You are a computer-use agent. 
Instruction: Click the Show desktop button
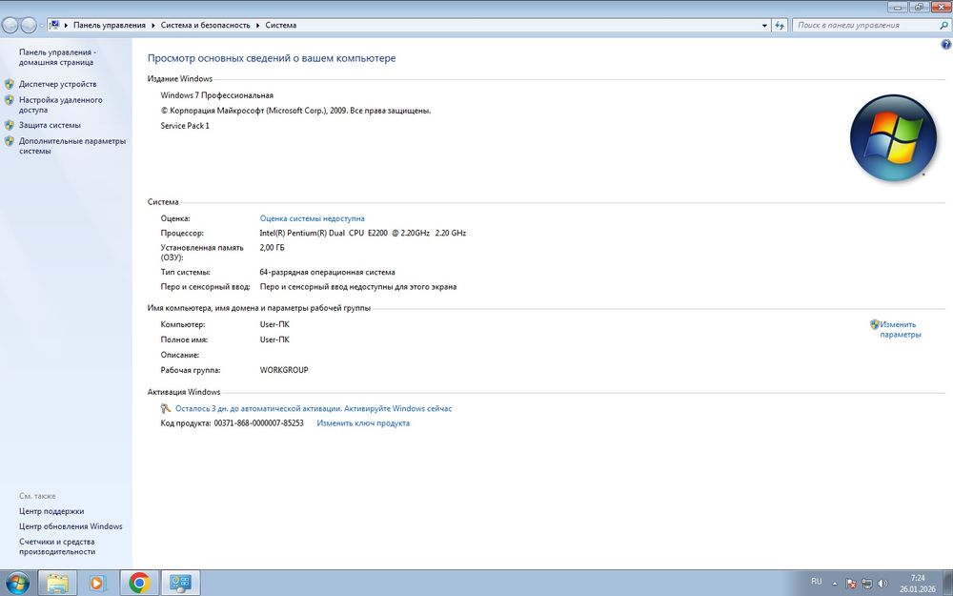947,584
